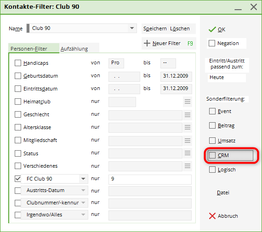Expand the Austritts-Datum dropdown arrow
Image resolution: width=262 pixels, height=232 pixels.
(x=83, y=190)
